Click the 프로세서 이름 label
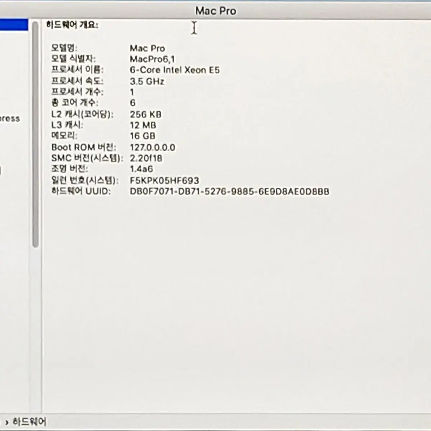This screenshot has width=431, height=431. (77, 70)
